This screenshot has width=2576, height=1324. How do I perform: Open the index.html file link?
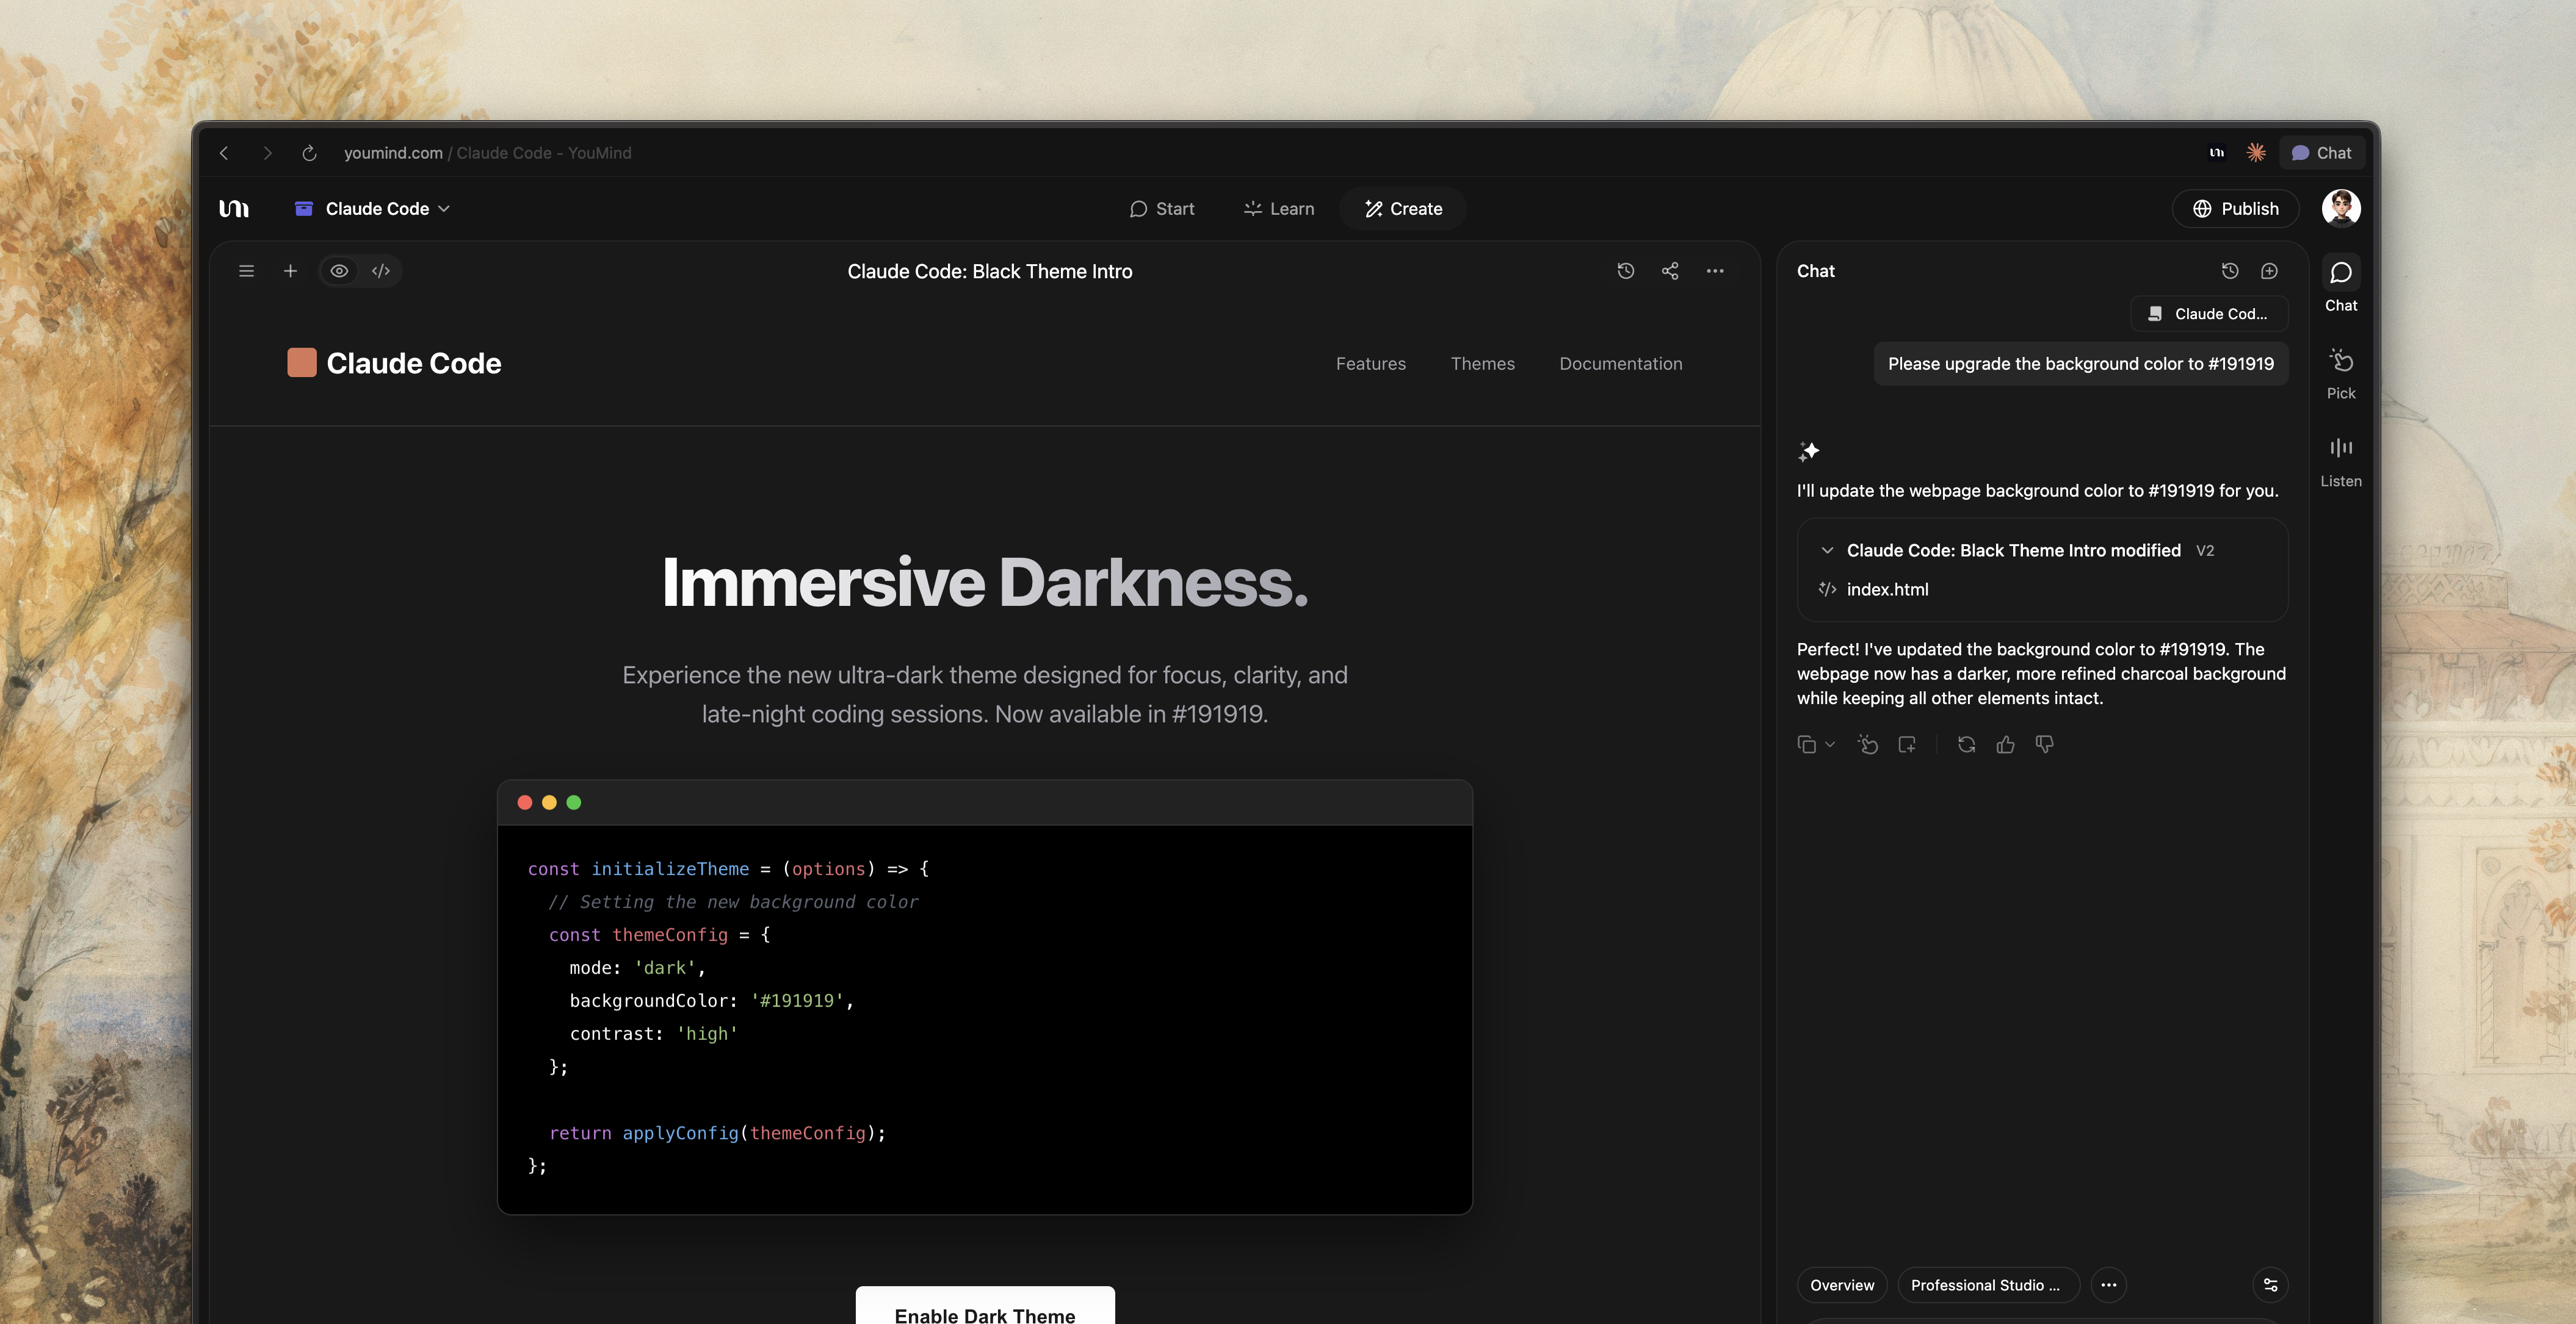(x=1886, y=589)
